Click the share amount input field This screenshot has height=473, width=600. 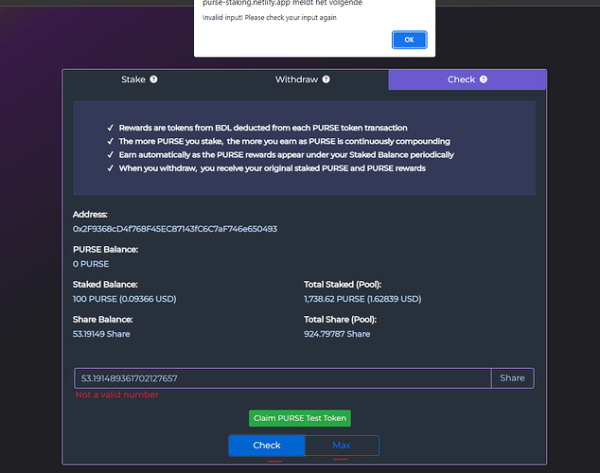283,378
